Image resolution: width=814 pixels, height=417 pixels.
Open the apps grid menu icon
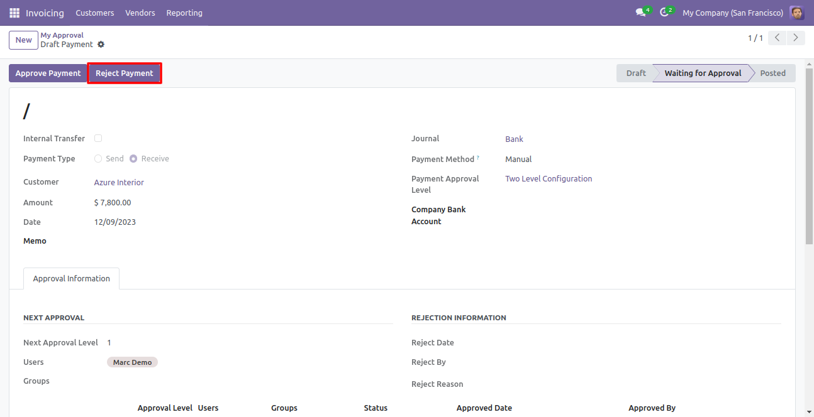point(14,13)
